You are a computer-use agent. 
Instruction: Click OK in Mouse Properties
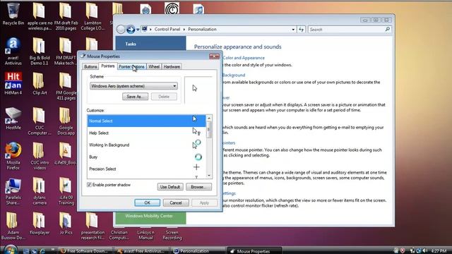pyautogui.click(x=148, y=202)
